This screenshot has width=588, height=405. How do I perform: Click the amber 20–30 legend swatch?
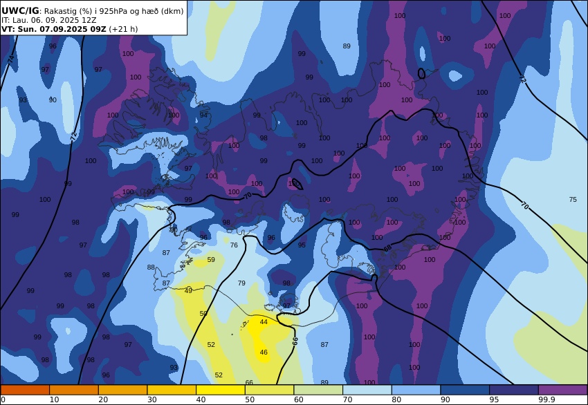pos(122,390)
